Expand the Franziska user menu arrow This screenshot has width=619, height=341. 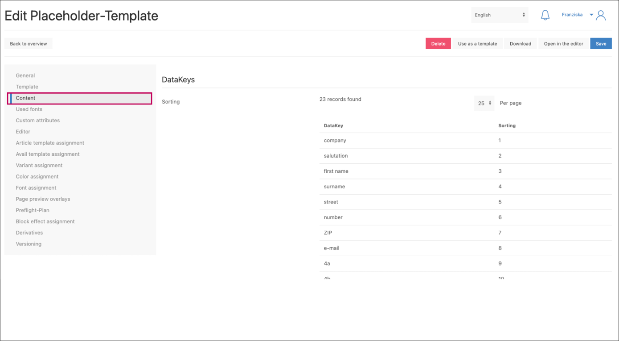pyautogui.click(x=591, y=15)
